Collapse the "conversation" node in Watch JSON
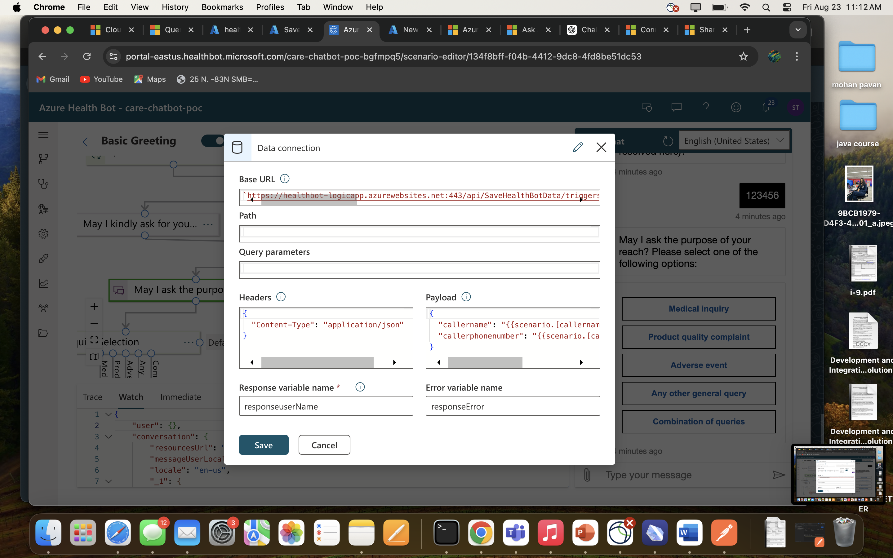The image size is (893, 558). click(x=108, y=436)
